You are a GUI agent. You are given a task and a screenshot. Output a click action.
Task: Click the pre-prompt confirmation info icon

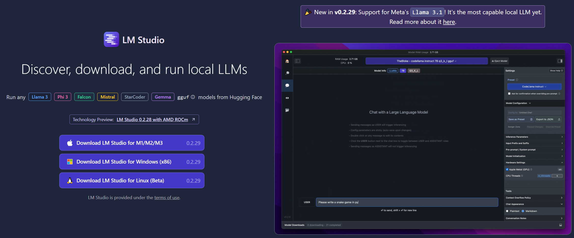pyautogui.click(x=559, y=93)
